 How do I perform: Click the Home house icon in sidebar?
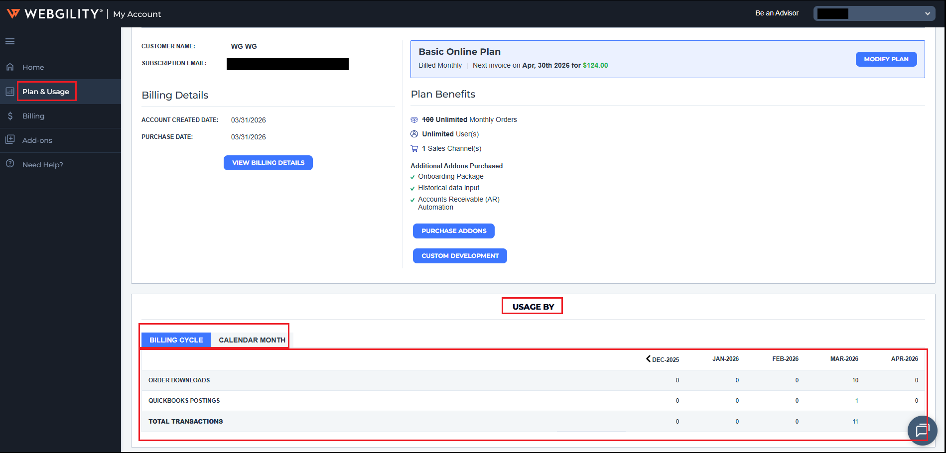tap(10, 67)
